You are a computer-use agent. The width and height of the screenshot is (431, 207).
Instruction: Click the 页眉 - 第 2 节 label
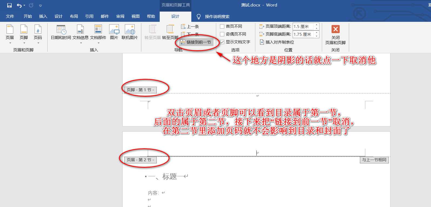(x=141, y=160)
